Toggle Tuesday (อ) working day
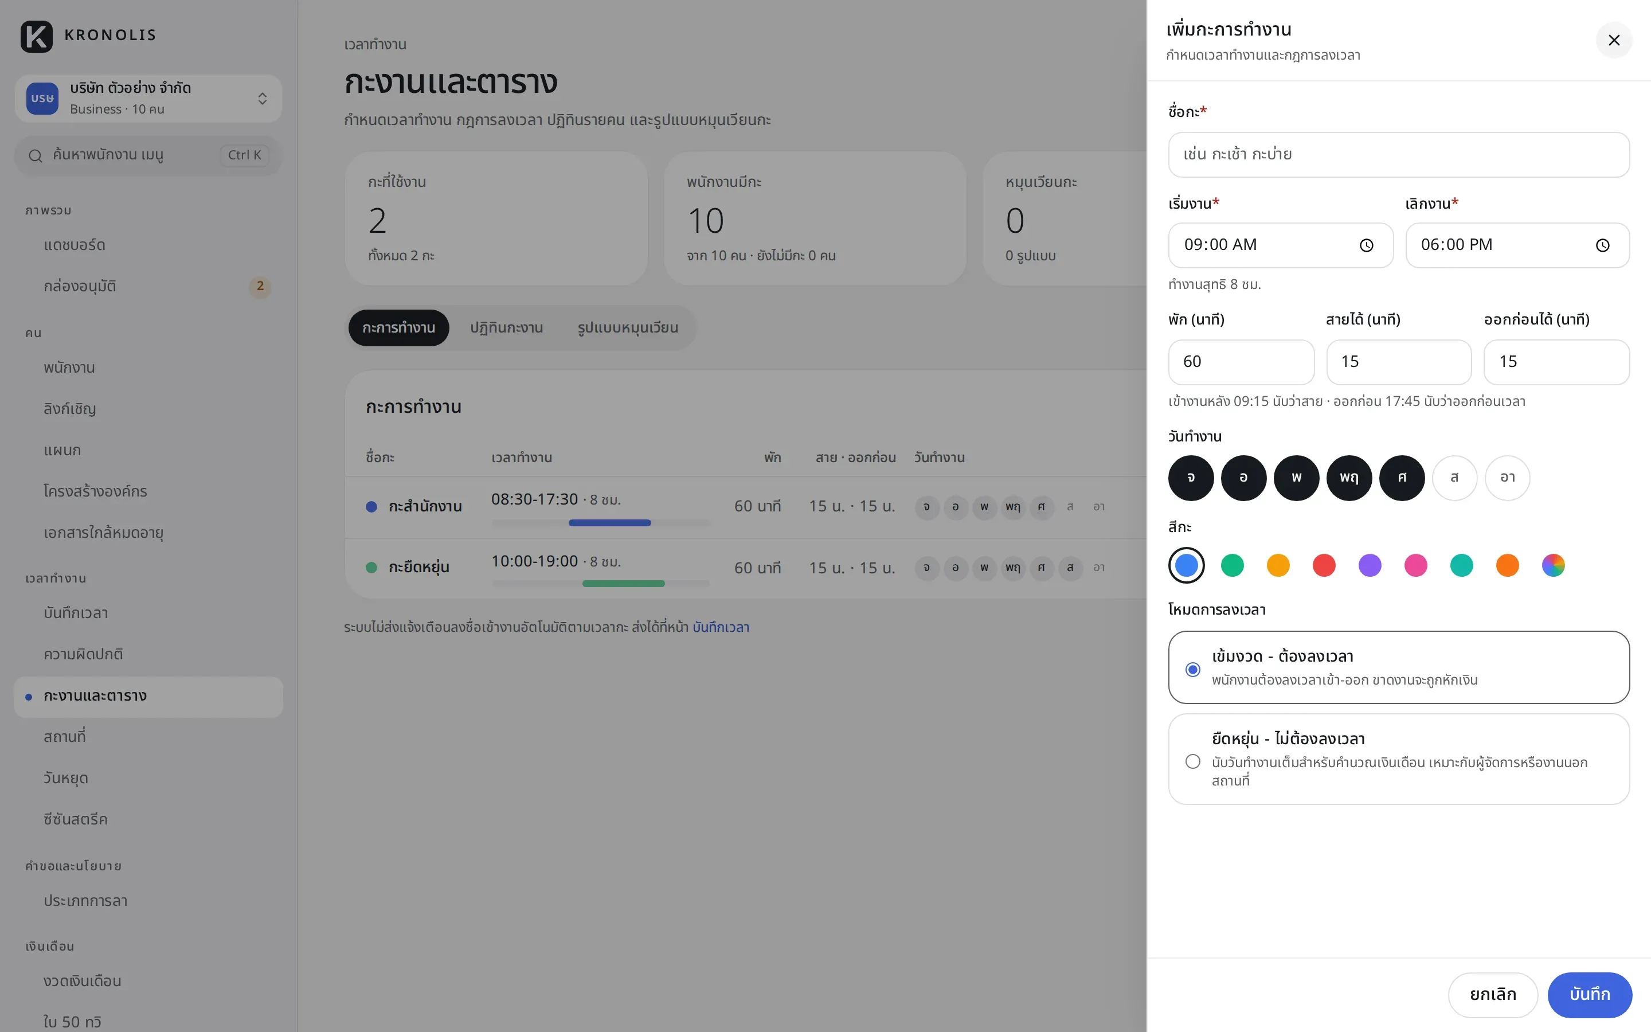 [x=1243, y=478]
